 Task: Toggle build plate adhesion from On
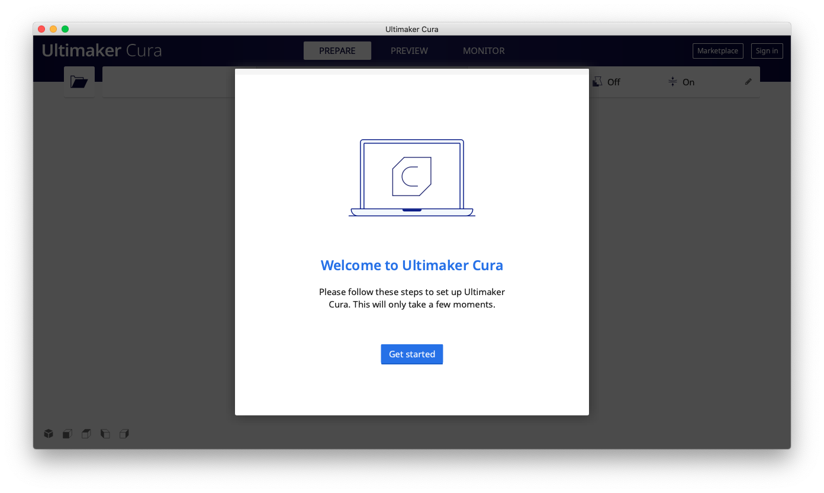pyautogui.click(x=688, y=82)
